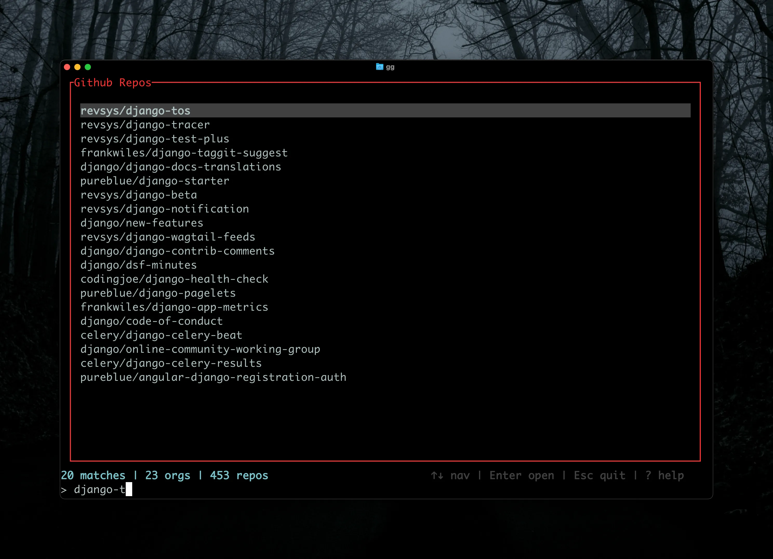This screenshot has width=773, height=559.
Task: Click the green zoom traffic light
Action: (x=88, y=67)
